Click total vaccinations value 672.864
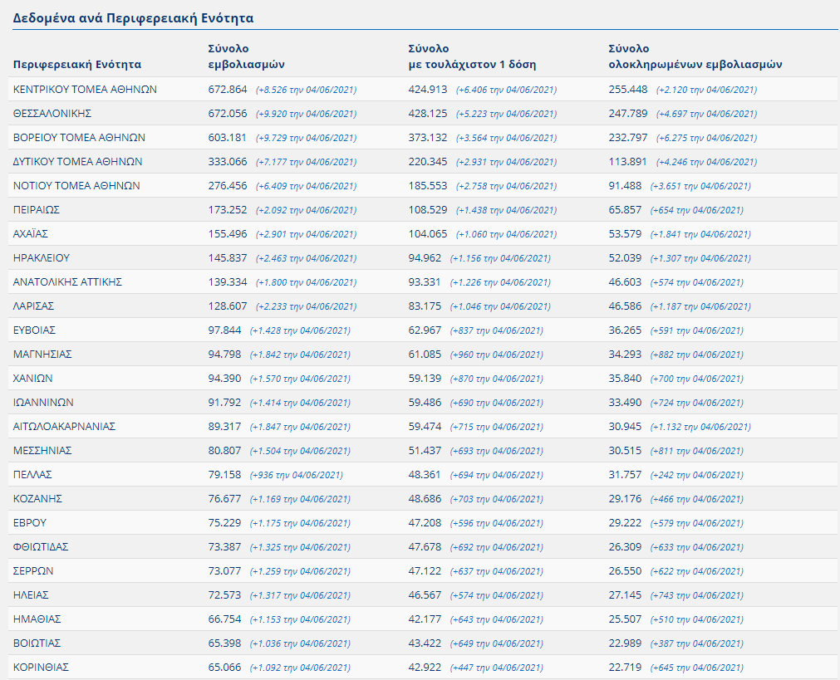Screen dimensions: 840x680 (228, 90)
